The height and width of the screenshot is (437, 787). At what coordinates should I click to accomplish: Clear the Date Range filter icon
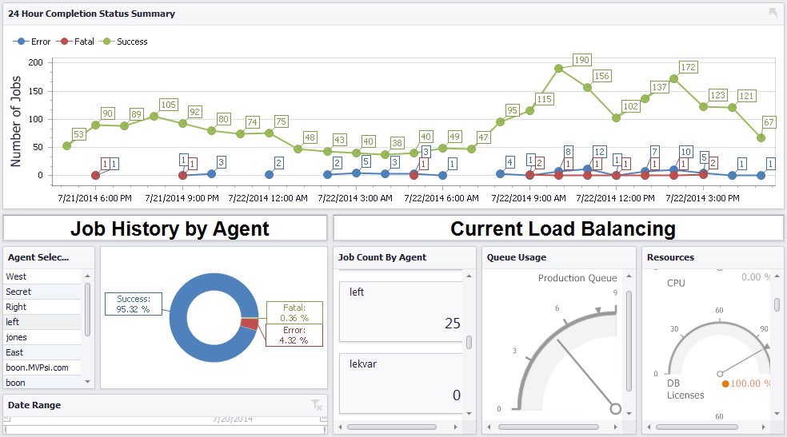click(x=316, y=405)
